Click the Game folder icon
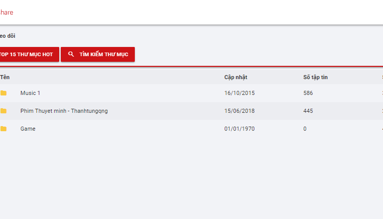 tap(4, 129)
